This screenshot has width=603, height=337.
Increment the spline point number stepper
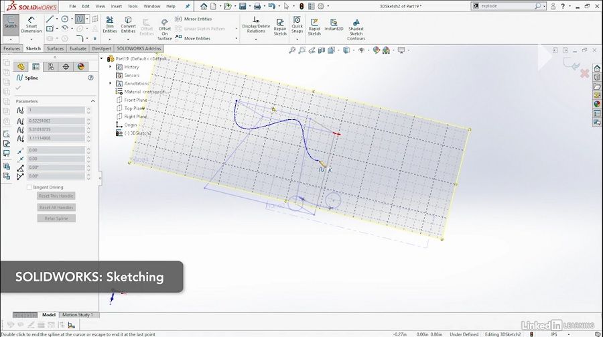click(88, 109)
